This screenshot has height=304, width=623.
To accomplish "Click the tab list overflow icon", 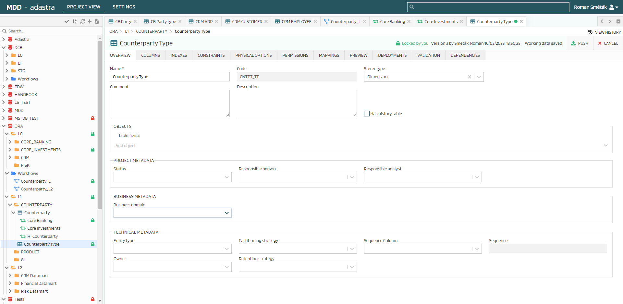I will coord(618,21).
